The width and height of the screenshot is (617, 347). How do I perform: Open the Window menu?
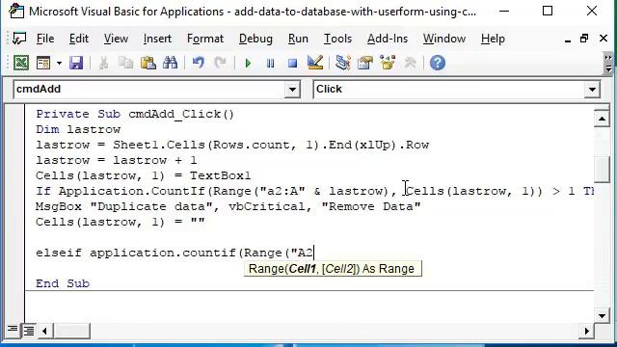[444, 39]
